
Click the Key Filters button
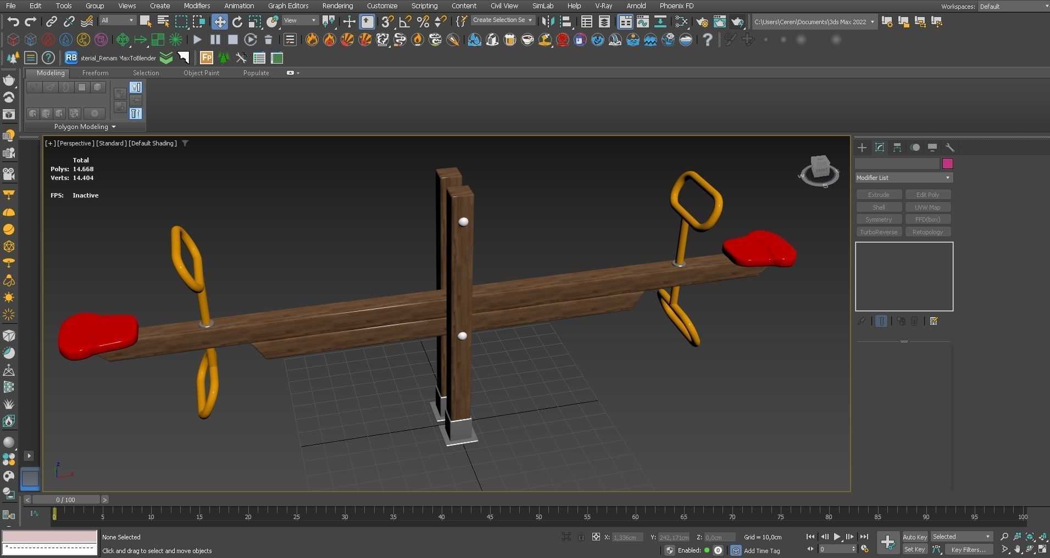pyautogui.click(x=968, y=549)
